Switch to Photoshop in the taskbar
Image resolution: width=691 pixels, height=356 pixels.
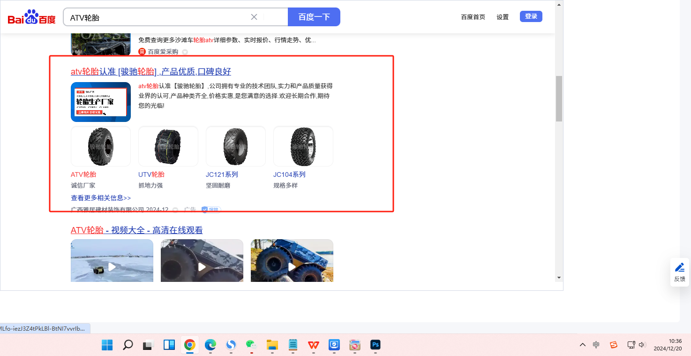(376, 345)
